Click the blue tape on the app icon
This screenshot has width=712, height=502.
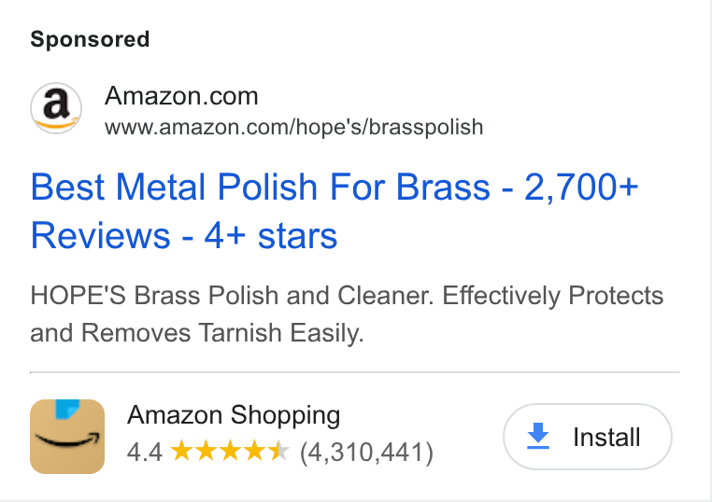click(67, 409)
